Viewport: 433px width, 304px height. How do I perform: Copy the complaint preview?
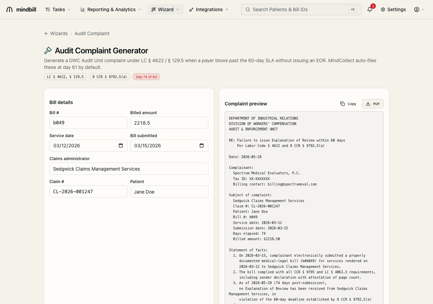(x=348, y=104)
